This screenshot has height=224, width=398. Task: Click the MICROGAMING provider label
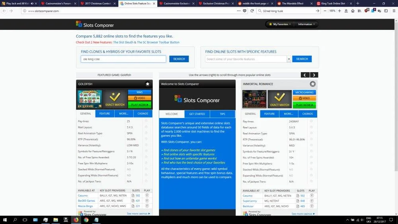pos(304,92)
